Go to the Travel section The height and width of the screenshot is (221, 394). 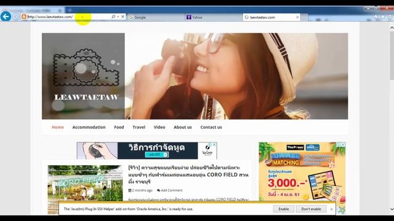pos(139,127)
